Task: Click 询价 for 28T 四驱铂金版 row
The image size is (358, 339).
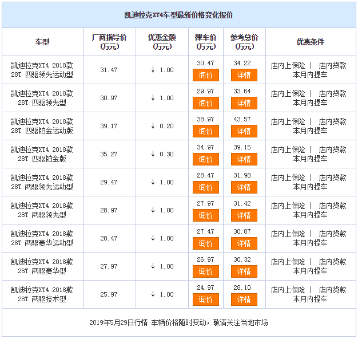Action: pyautogui.click(x=205, y=159)
